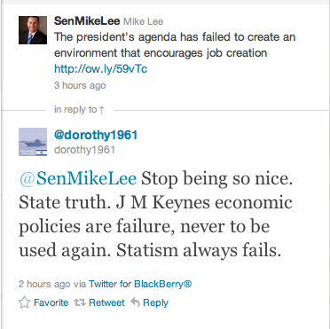The height and width of the screenshot is (329, 330).
Task: Open the "3 hours ago" timestamp
Action: pyautogui.click(x=80, y=85)
